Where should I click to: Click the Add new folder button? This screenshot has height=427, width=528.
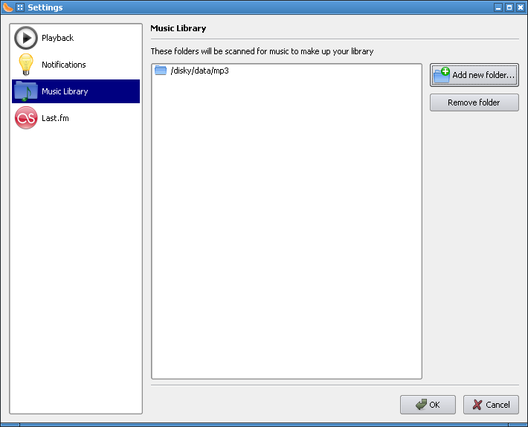click(x=474, y=75)
